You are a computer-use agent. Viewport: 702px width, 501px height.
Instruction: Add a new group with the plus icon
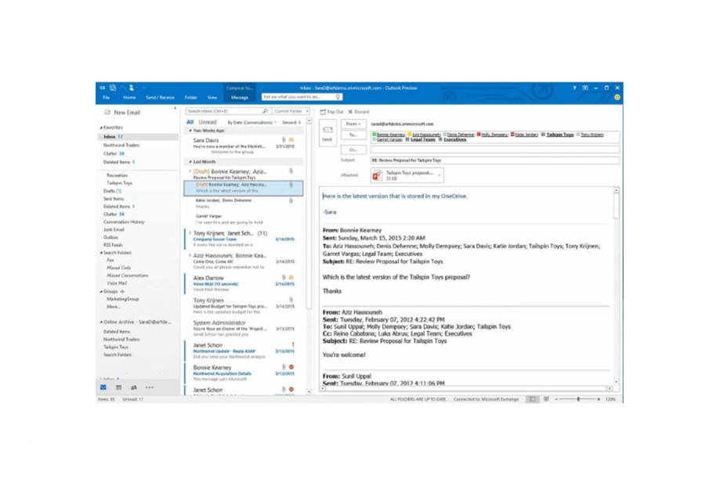point(123,292)
